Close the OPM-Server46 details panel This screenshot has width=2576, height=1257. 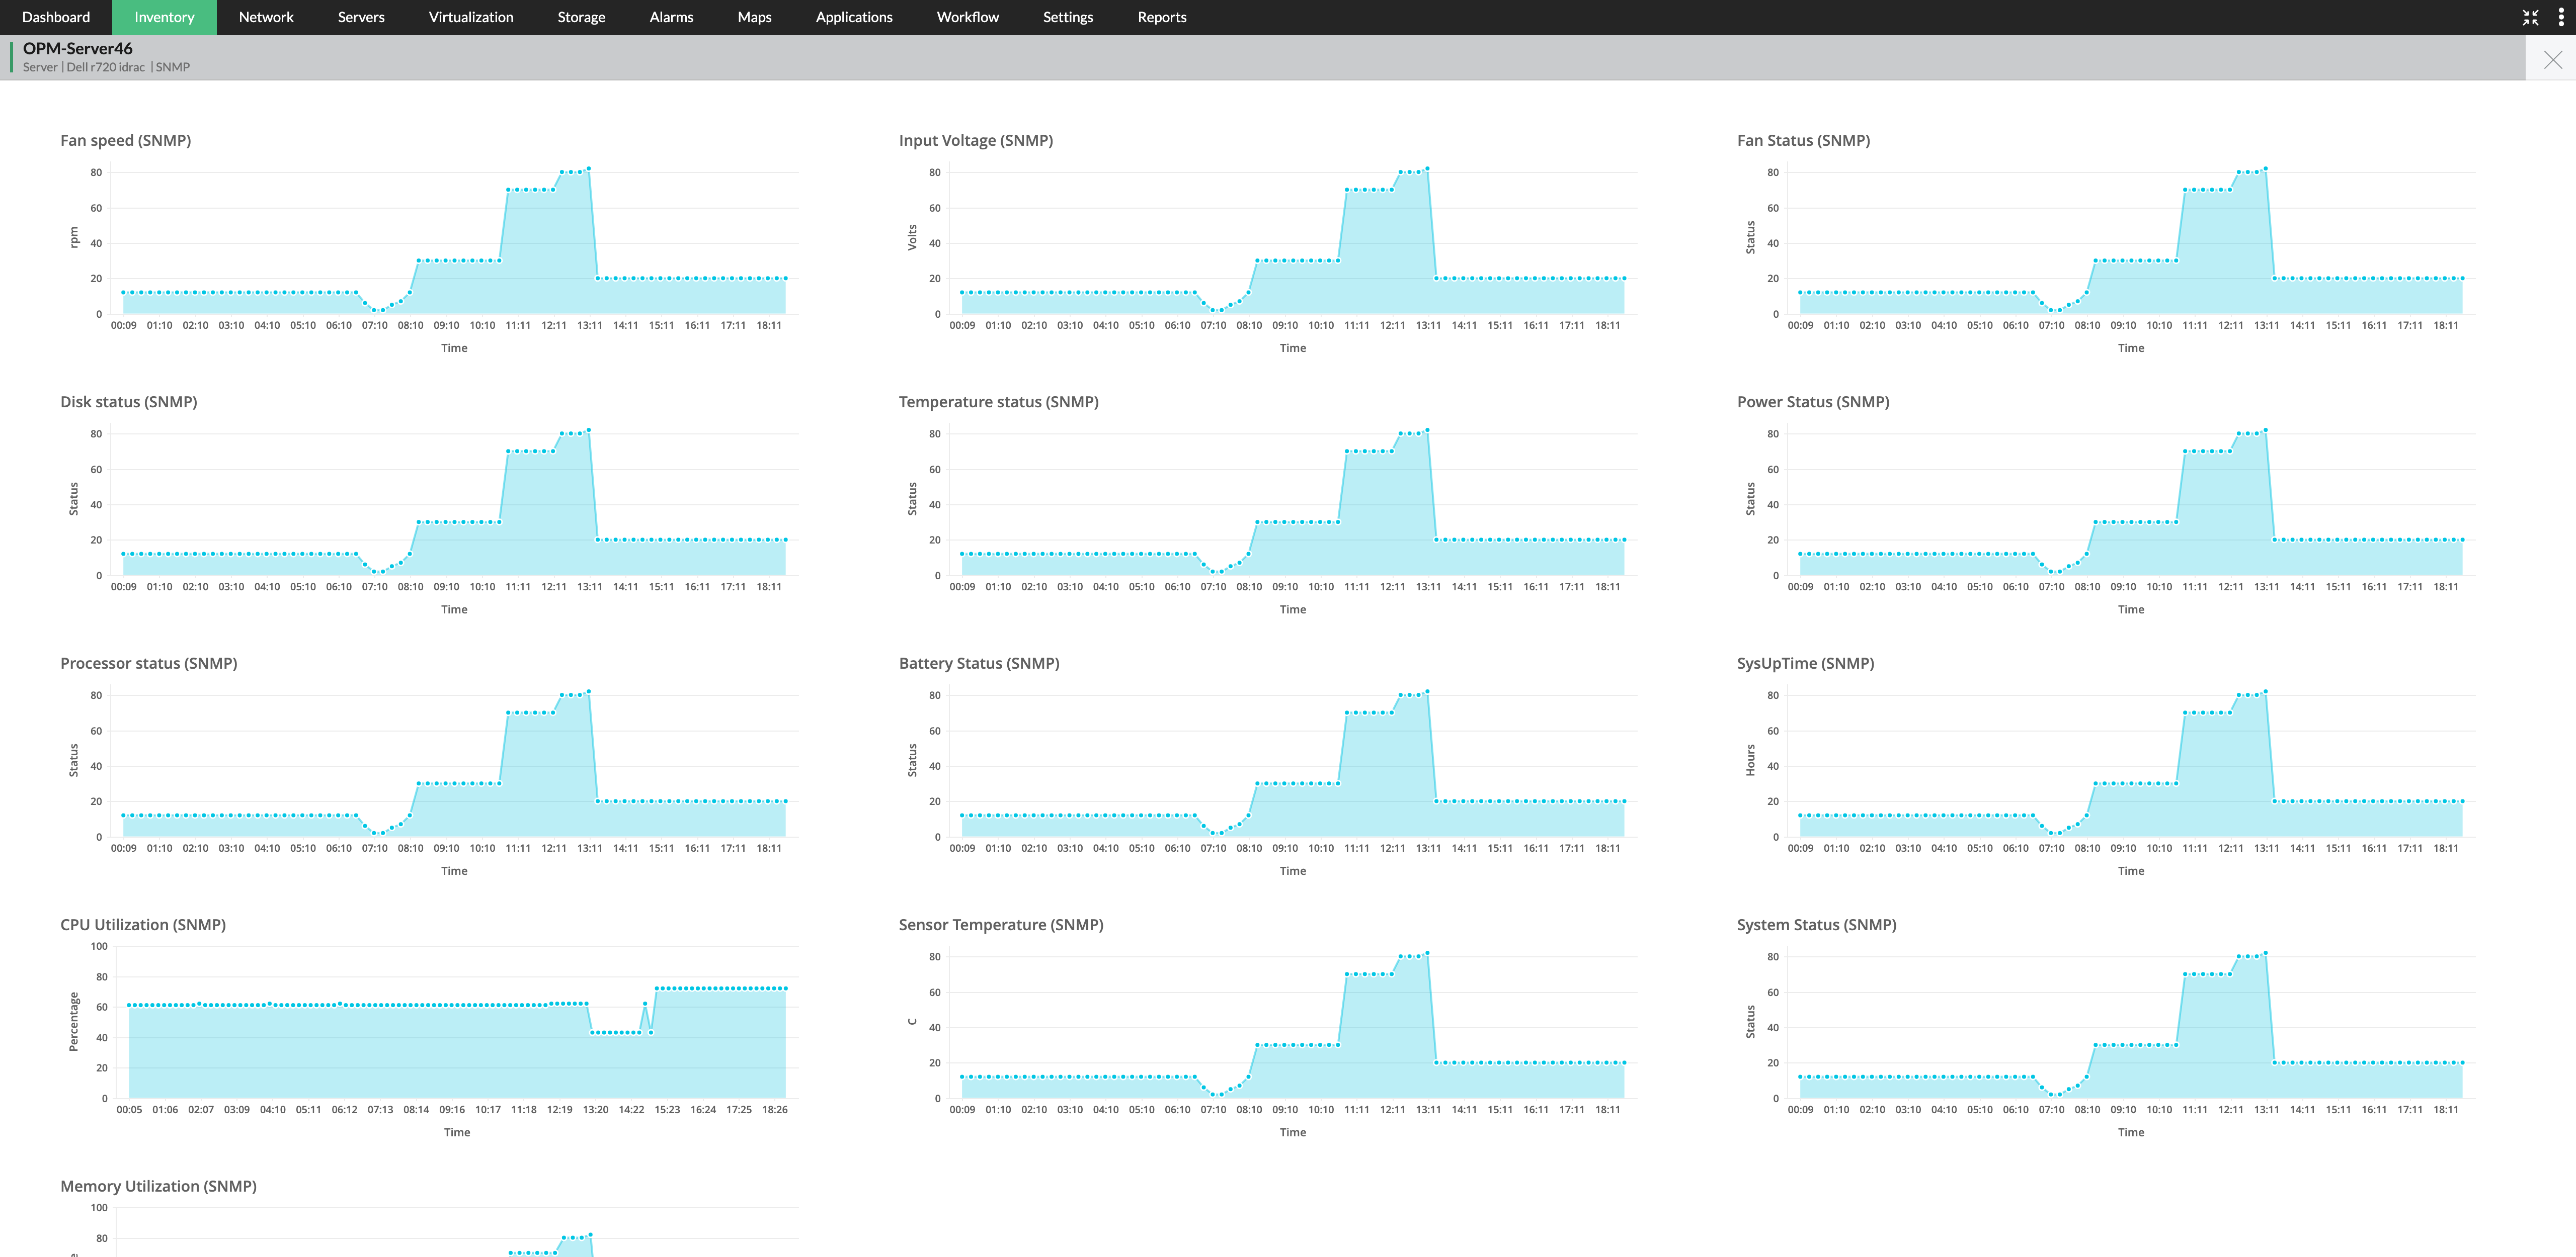point(2552,60)
